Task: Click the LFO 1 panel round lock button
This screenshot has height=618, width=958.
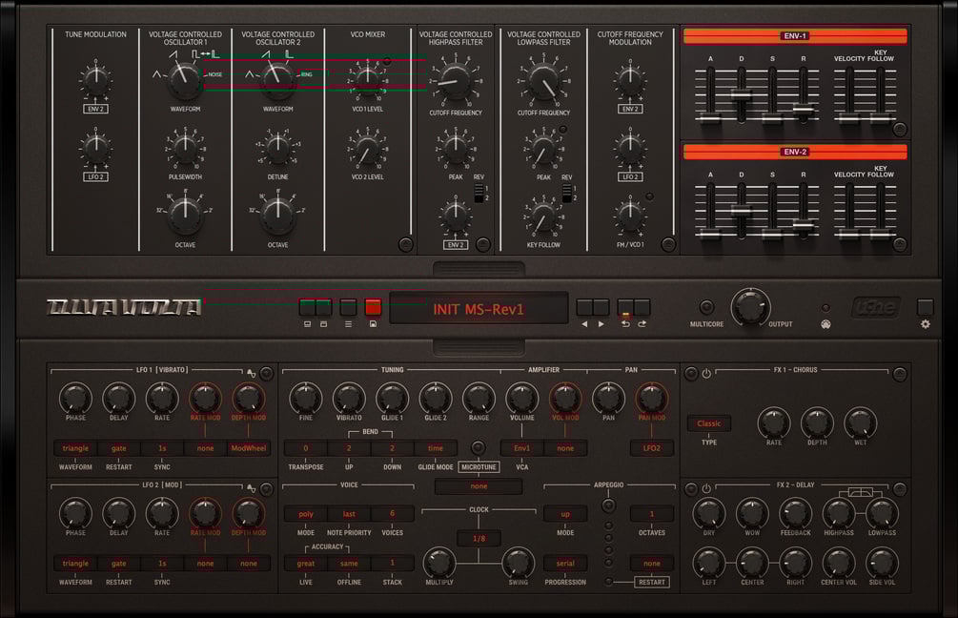Action: (266, 373)
